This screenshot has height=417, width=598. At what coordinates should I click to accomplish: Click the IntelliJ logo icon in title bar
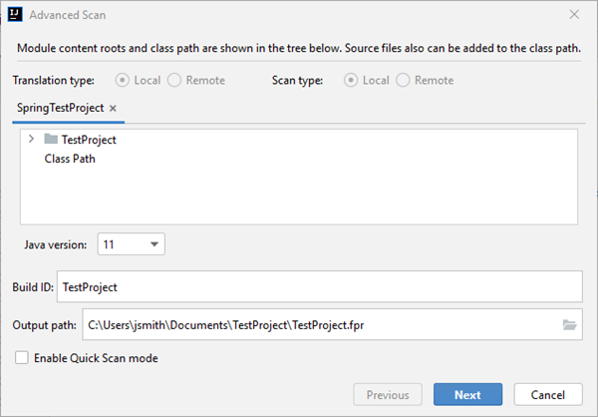tap(16, 15)
